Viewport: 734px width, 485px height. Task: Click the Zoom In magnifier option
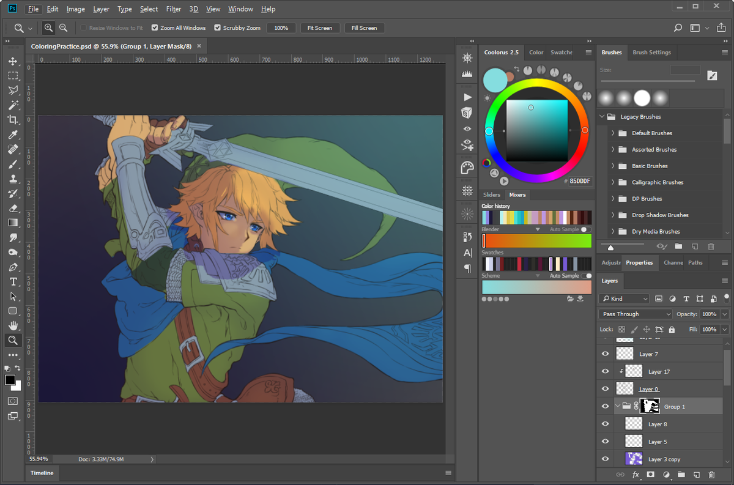tap(48, 28)
